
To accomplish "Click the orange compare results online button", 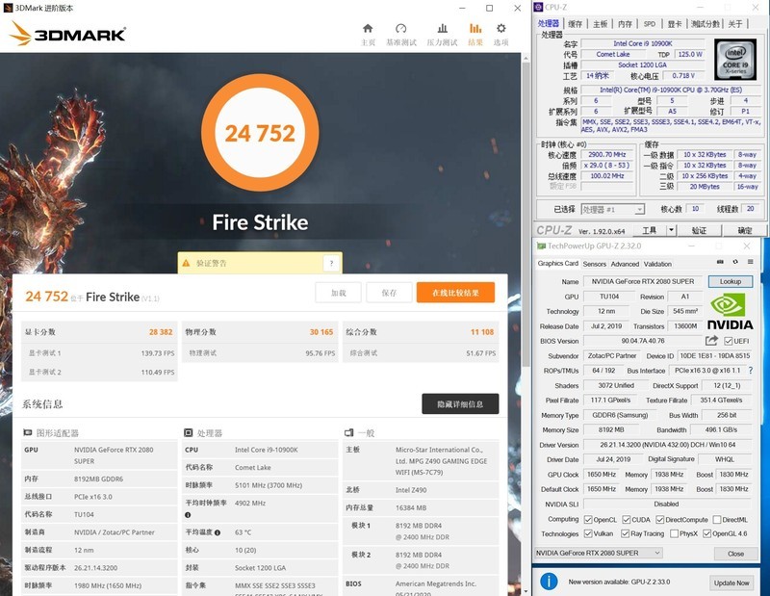I will pyautogui.click(x=455, y=293).
